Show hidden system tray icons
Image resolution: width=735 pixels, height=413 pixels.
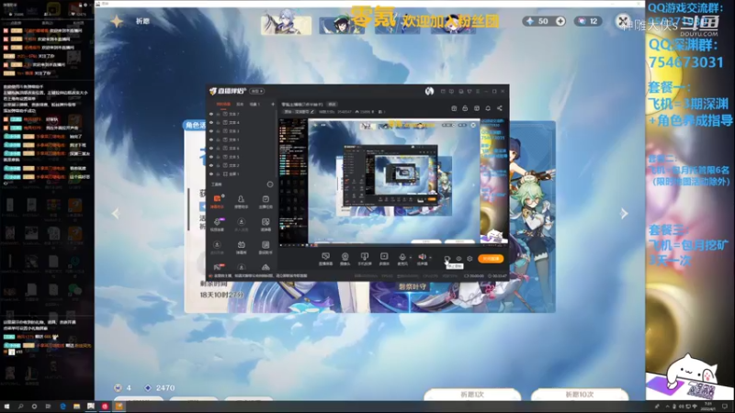tap(667, 407)
